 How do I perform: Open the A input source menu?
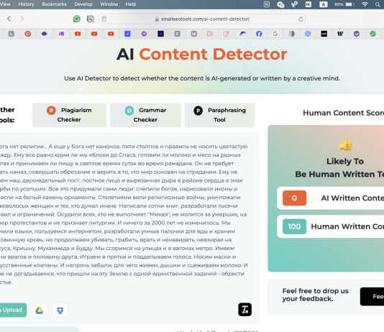[x=324, y=4]
